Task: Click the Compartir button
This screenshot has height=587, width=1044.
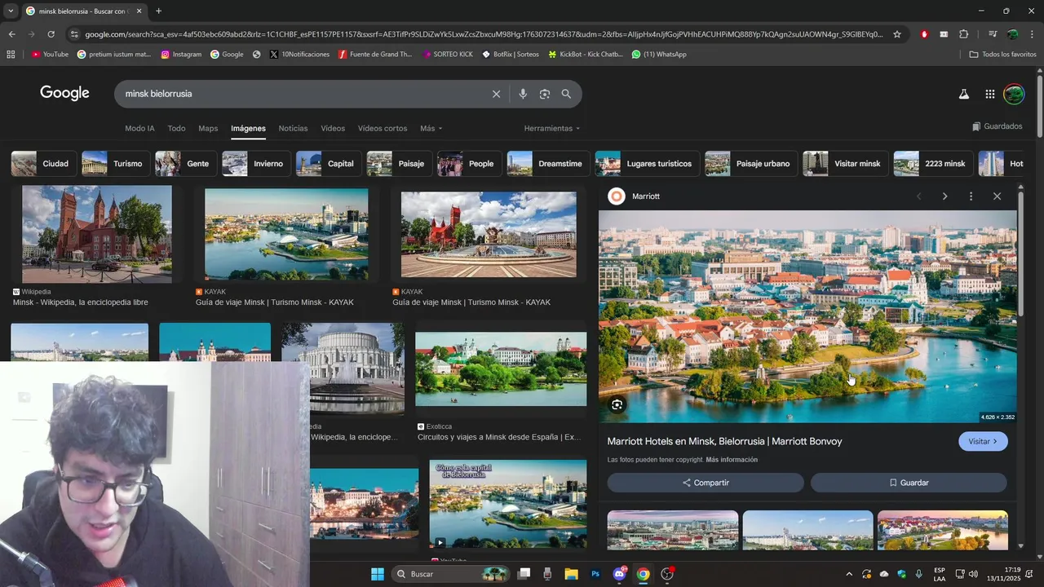Action: [706, 483]
